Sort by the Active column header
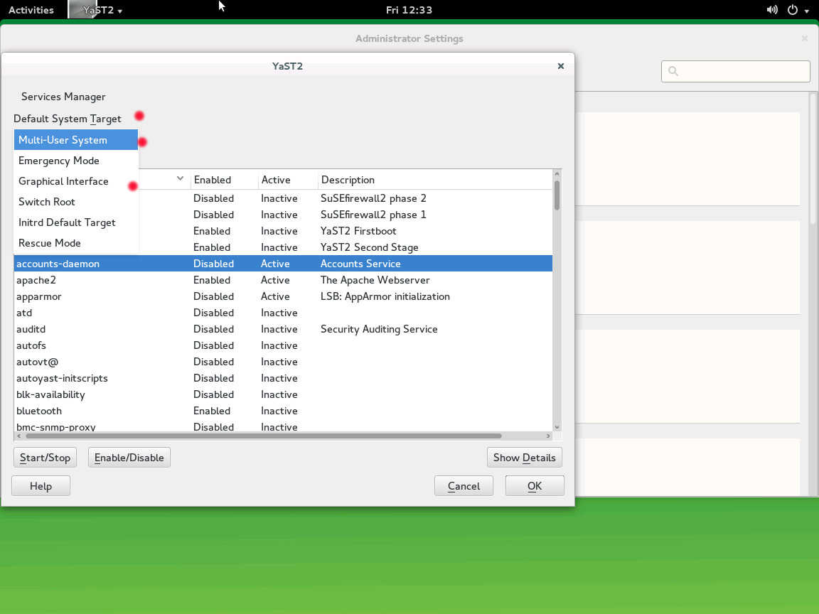This screenshot has height=614, width=819. pyautogui.click(x=288, y=180)
